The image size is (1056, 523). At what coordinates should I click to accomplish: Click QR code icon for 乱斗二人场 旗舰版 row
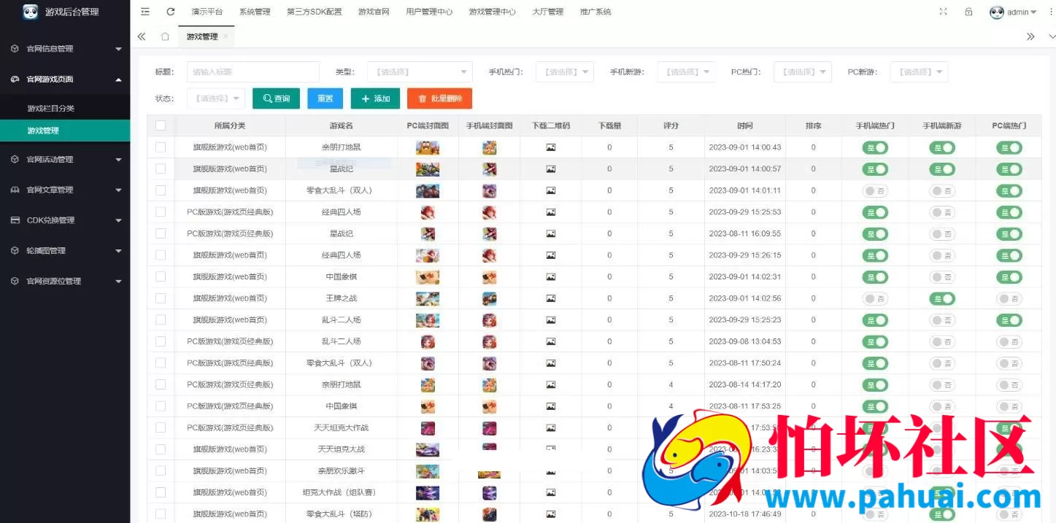tap(551, 320)
